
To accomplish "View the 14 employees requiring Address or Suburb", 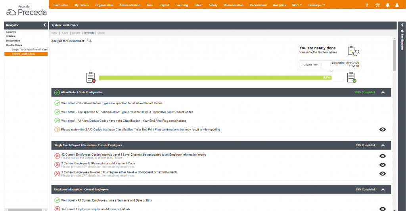I will (x=383, y=209).
